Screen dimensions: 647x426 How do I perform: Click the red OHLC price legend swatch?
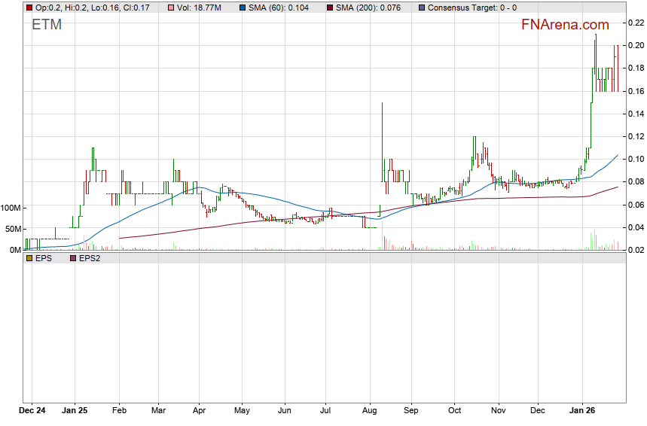(29, 8)
